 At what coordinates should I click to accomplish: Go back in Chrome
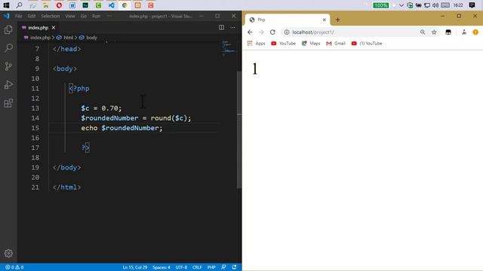pyautogui.click(x=250, y=32)
